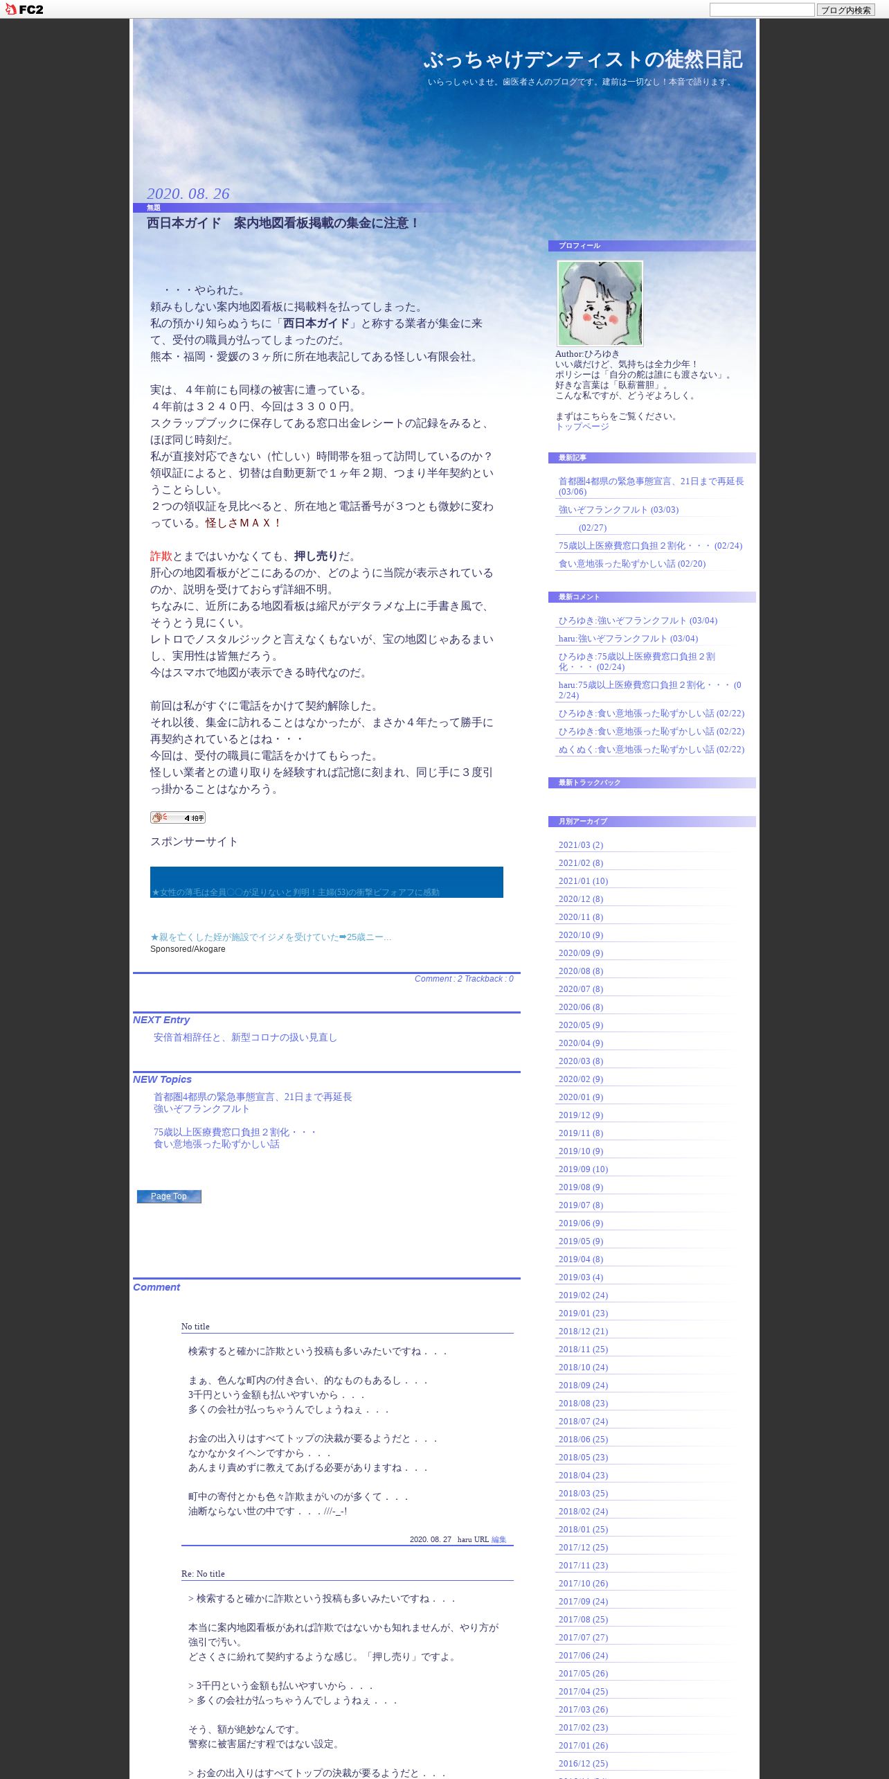This screenshot has height=1779, width=889.
Task: Open New Topics link 75歳以上医療費窓口負担２割化
Action: tap(235, 1133)
